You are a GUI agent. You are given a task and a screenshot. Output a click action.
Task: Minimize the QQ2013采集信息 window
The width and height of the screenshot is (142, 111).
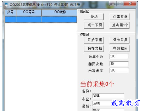point(113,4)
